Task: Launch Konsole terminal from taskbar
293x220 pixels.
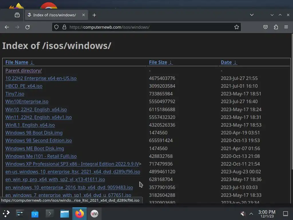Action: coord(50,213)
